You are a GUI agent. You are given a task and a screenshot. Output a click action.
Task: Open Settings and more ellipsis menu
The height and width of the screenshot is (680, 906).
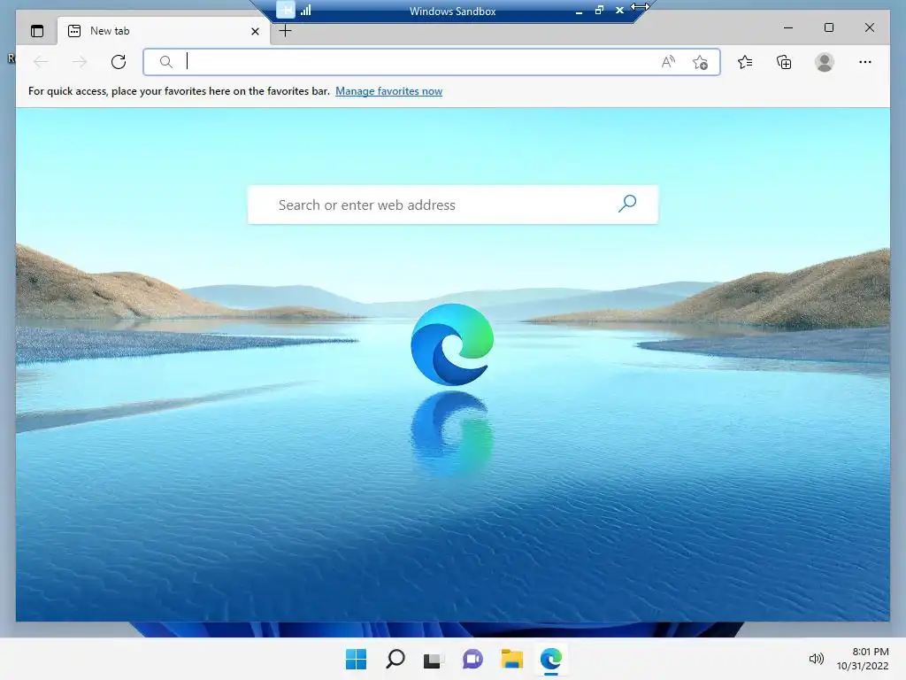point(865,62)
